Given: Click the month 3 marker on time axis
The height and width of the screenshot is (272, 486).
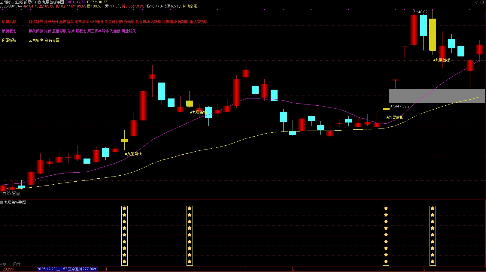Looking at the screenshot, I should pyautogui.click(x=424, y=269).
